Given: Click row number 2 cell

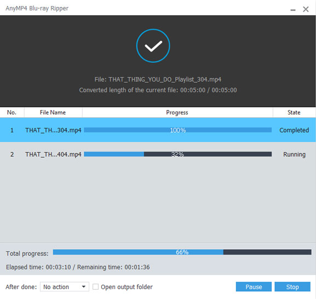Looking at the screenshot, I should click(12, 154).
